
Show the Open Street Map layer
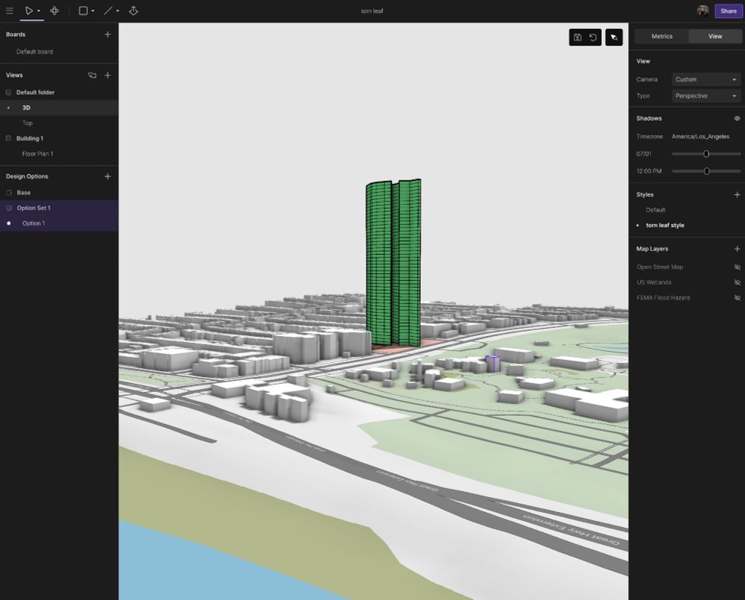pos(737,267)
